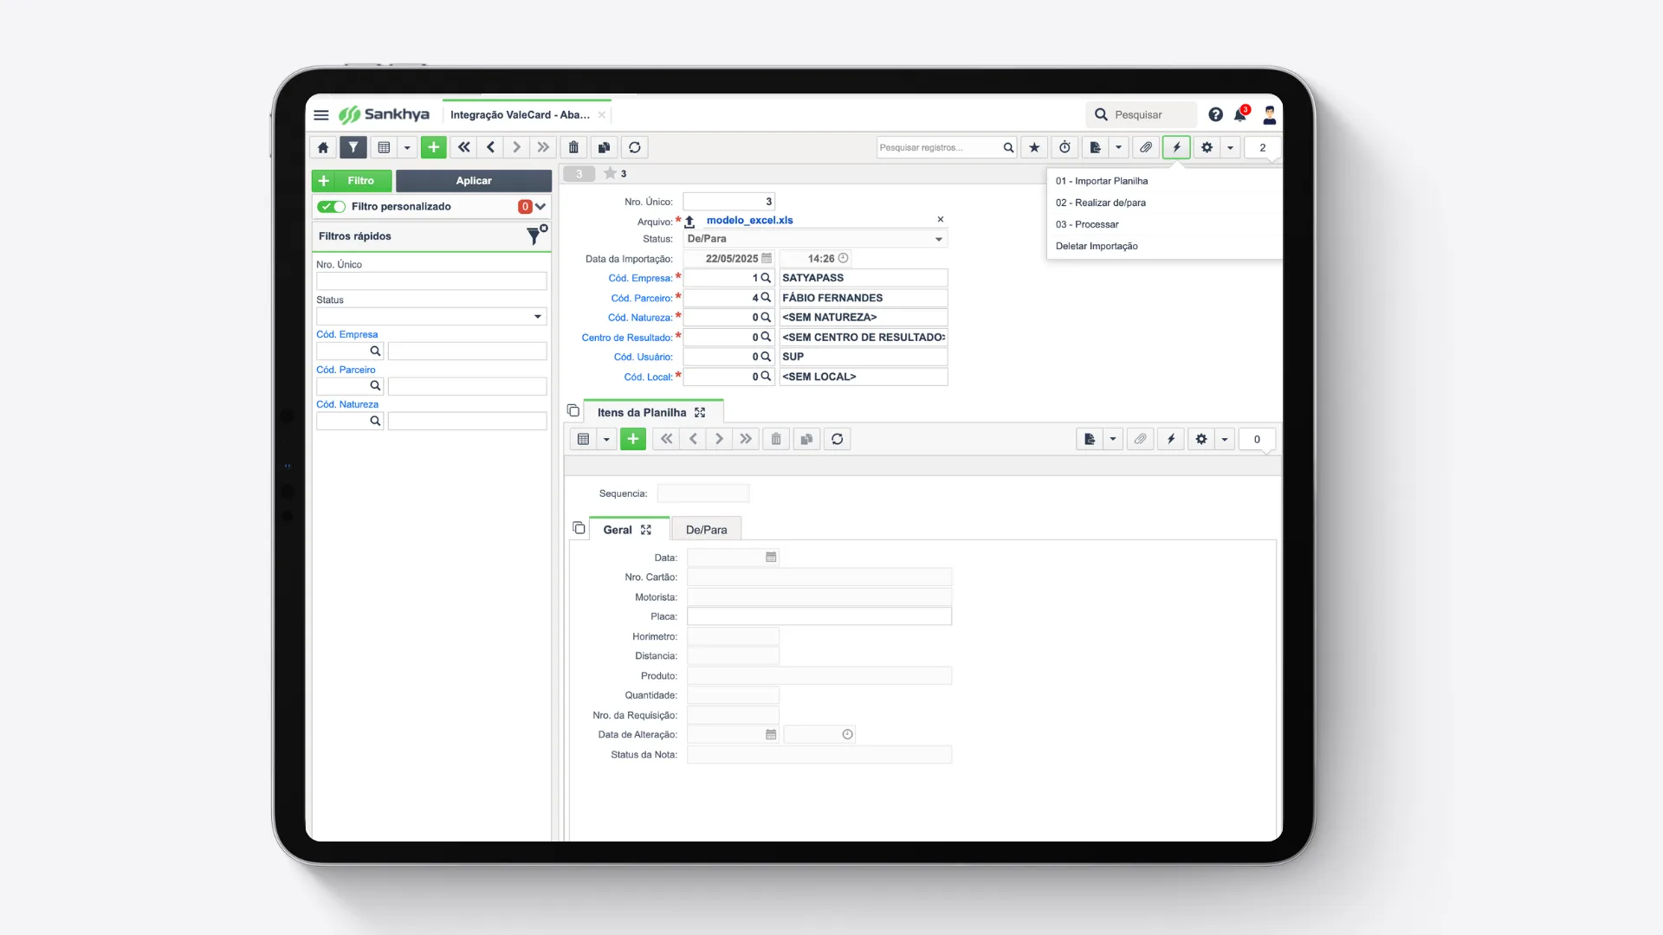Toggle the filter panel funnel icon

pyautogui.click(x=353, y=147)
